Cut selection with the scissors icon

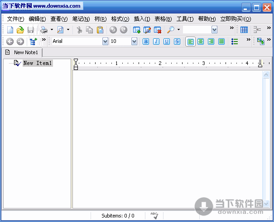point(79,30)
